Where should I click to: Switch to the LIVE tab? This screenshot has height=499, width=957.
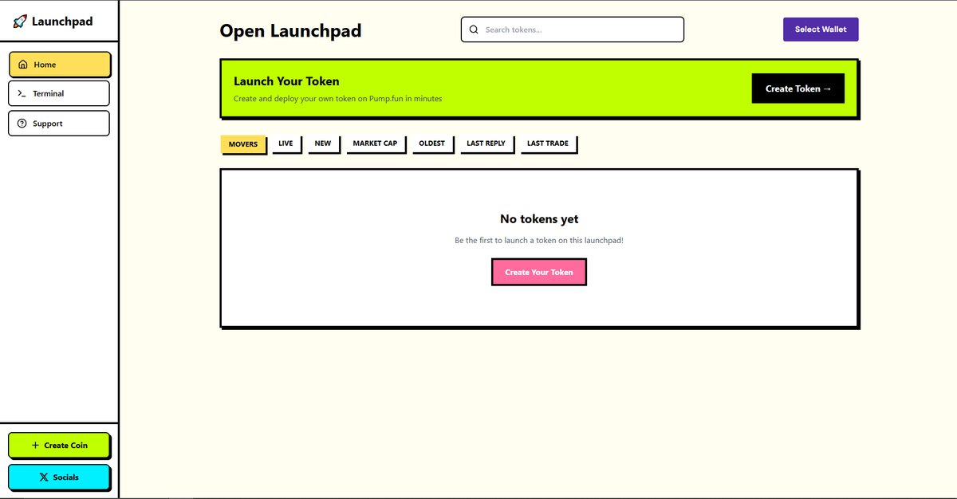pos(286,143)
